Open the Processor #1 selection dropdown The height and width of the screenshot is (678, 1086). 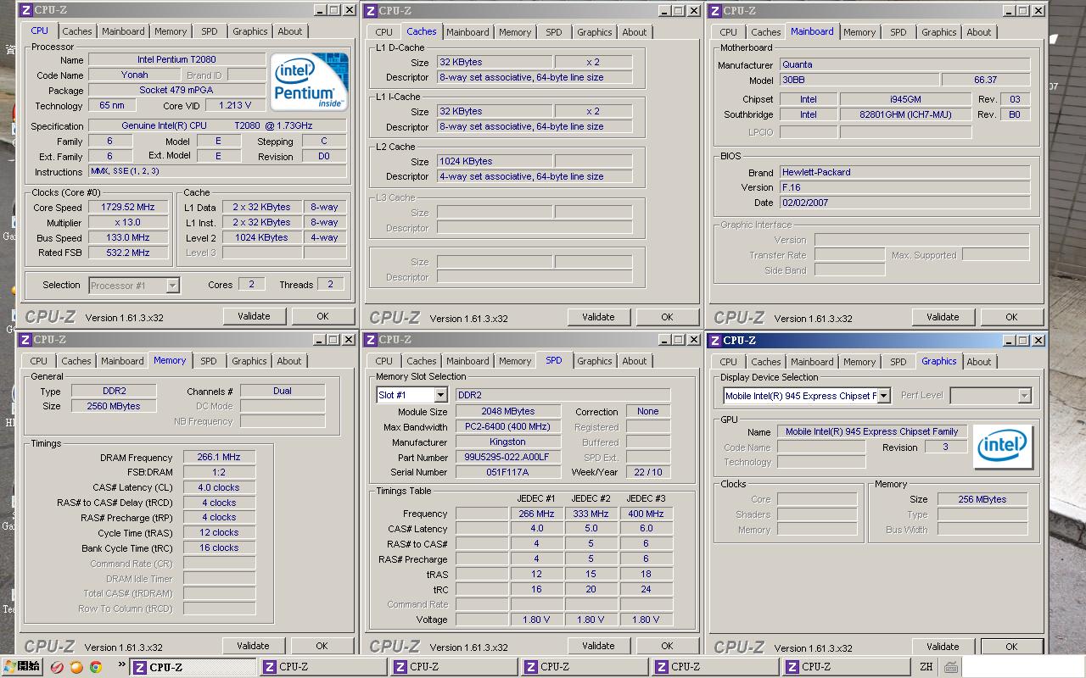coord(172,286)
